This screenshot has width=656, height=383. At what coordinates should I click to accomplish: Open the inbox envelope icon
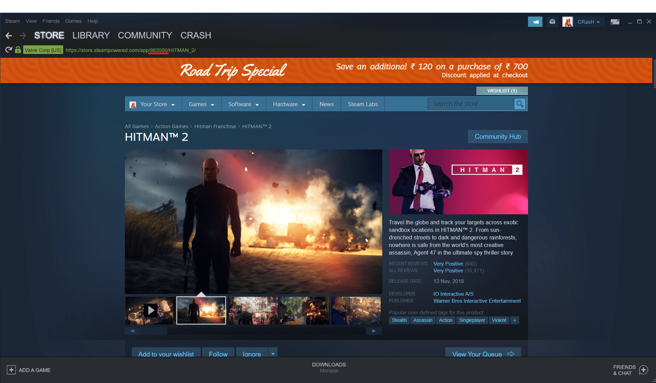[552, 22]
